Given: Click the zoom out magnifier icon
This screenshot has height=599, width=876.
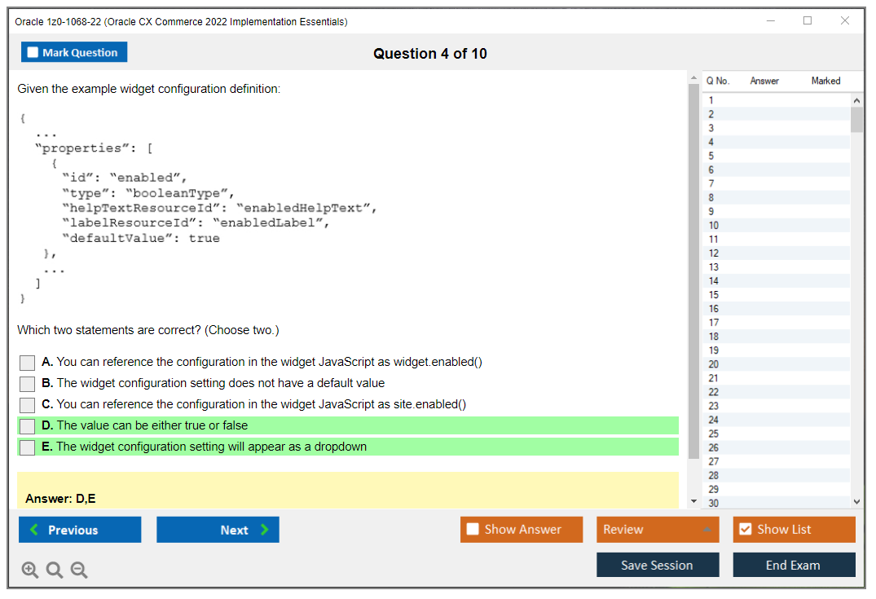Looking at the screenshot, I should [x=79, y=570].
